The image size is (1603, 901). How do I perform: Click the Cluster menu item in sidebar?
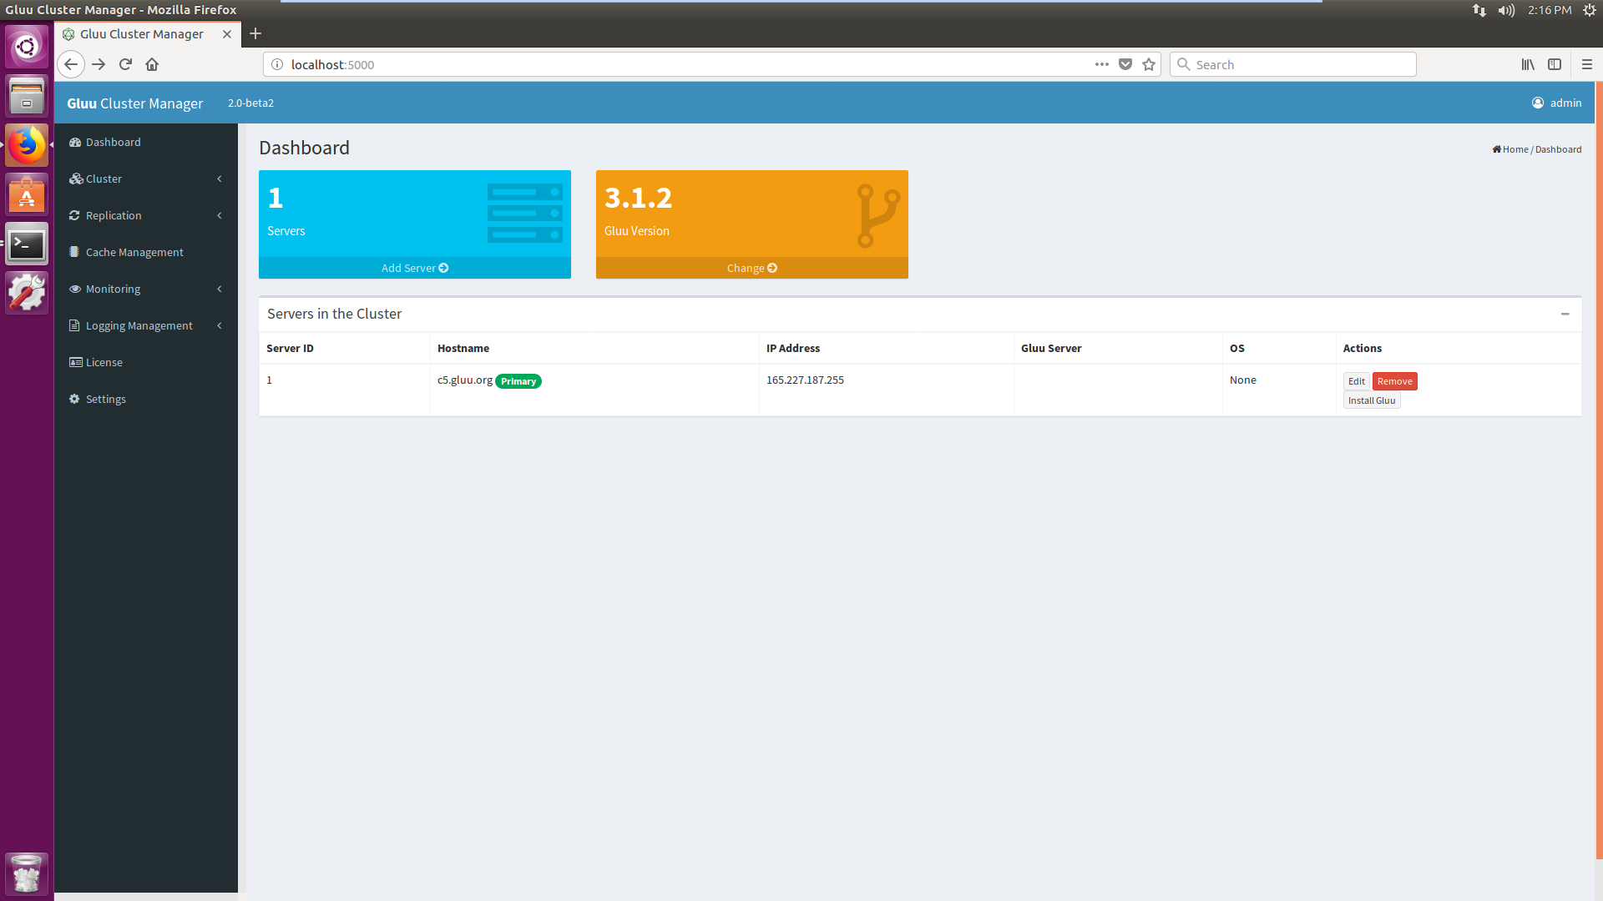pos(146,179)
